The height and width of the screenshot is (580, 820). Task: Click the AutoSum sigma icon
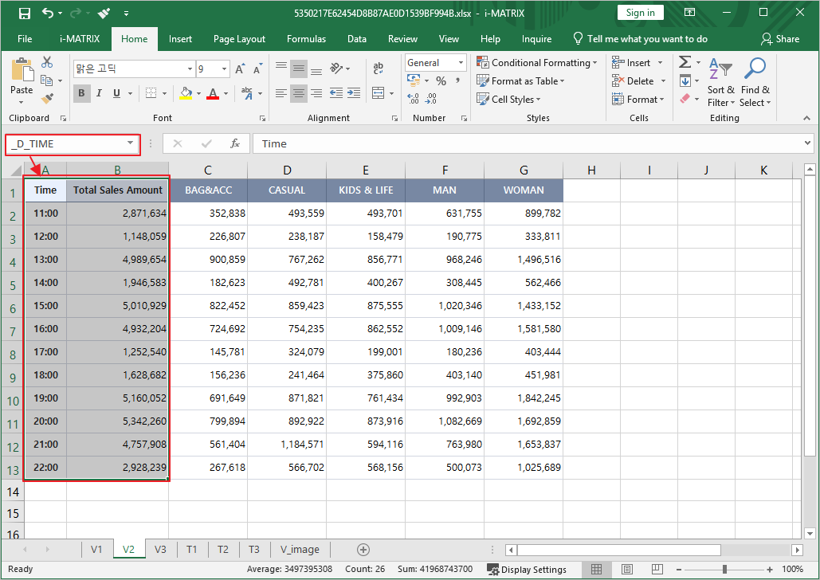coord(684,62)
